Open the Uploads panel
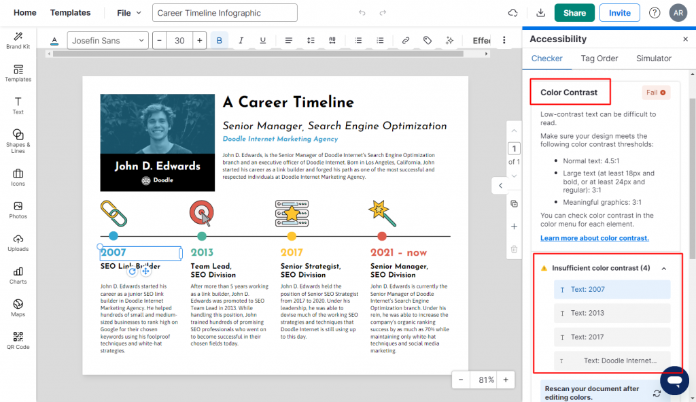 tap(18, 243)
